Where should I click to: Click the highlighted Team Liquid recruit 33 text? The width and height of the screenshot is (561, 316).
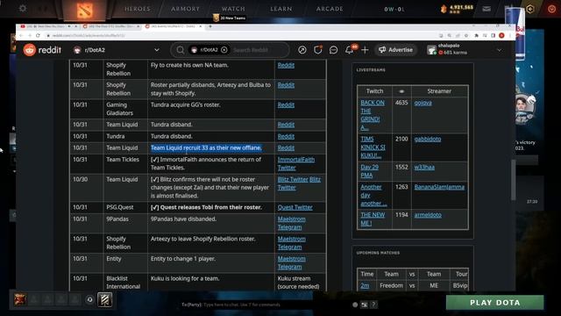coord(206,148)
